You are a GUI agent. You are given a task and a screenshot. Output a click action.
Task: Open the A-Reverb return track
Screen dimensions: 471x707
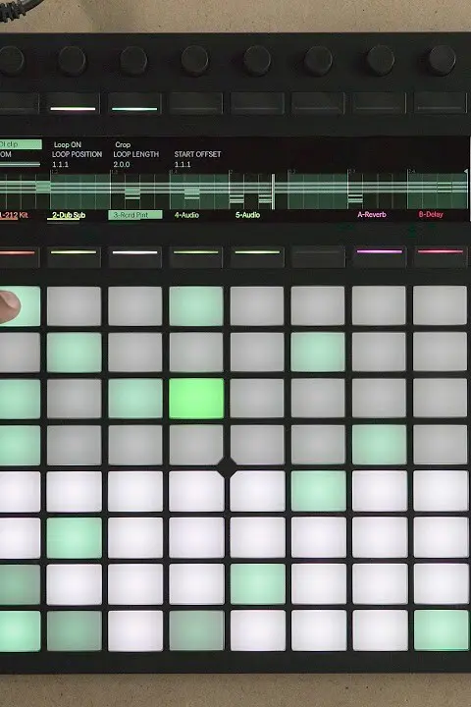click(372, 215)
